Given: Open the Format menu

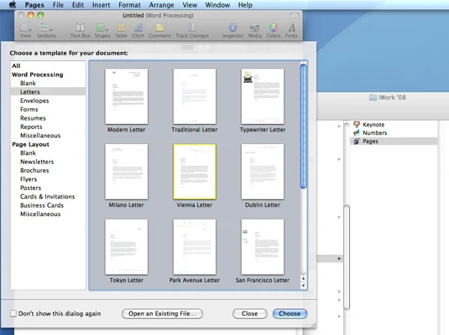Looking at the screenshot, I should tap(129, 5).
